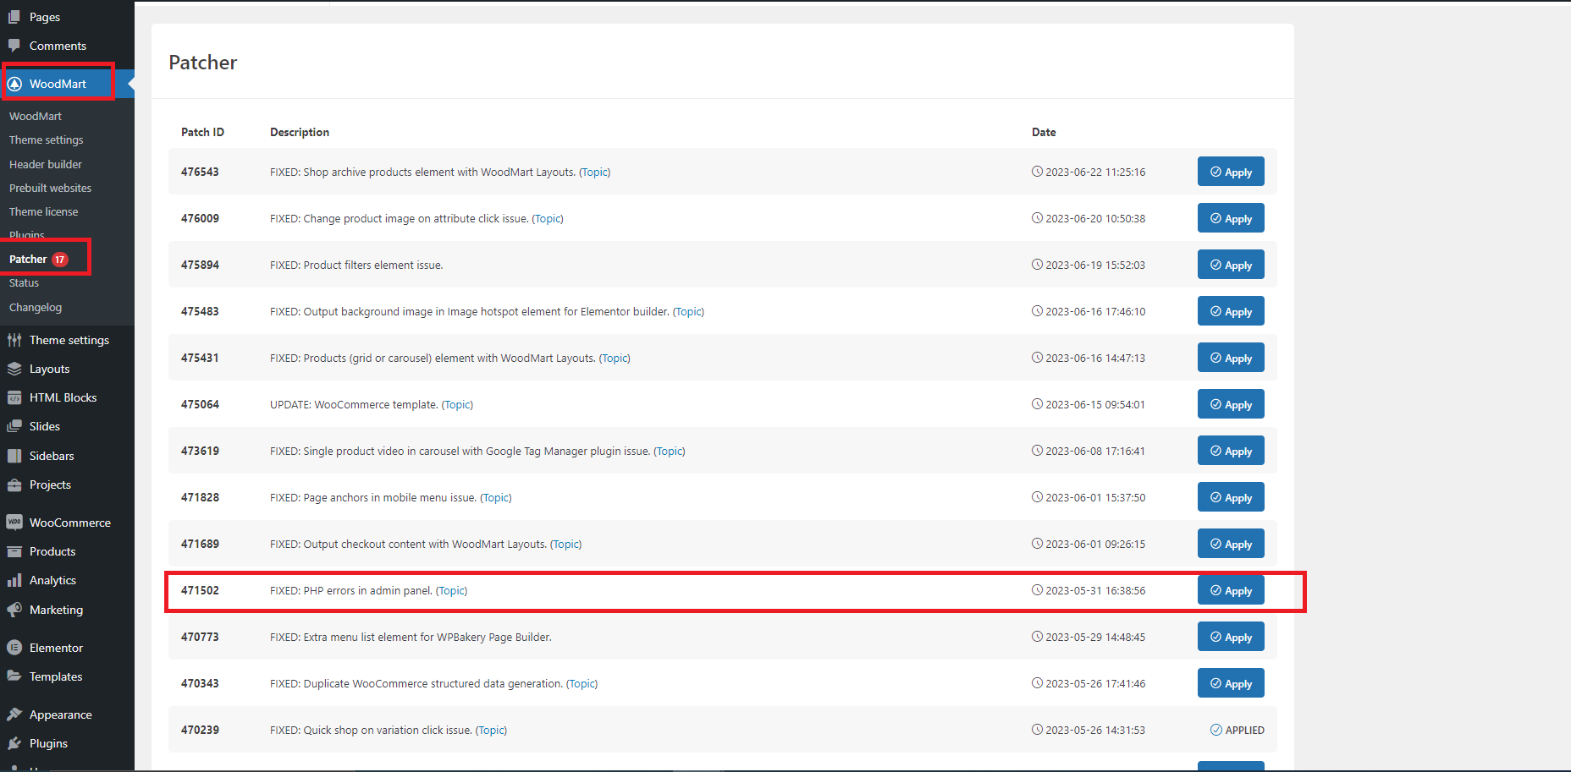Click the Analytics bar chart icon

14,580
